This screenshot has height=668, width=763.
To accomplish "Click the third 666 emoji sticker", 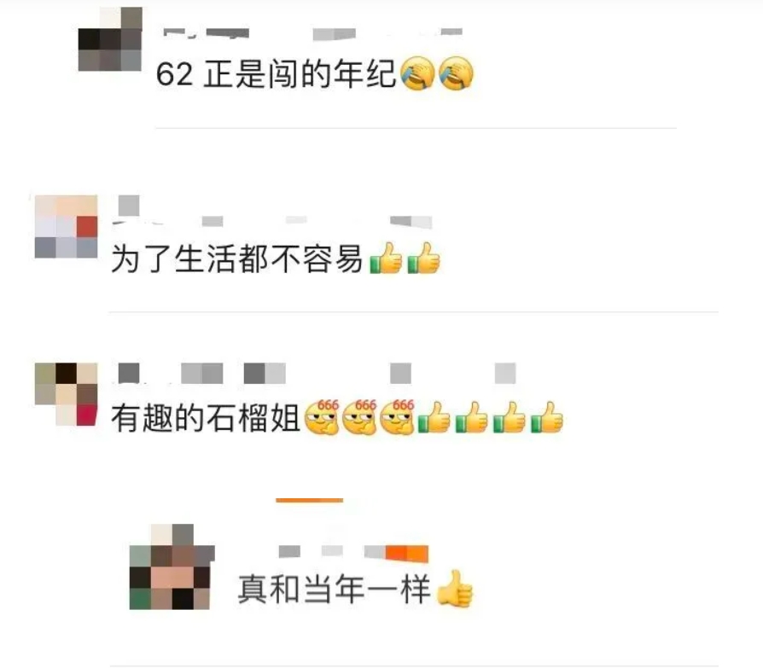I will tap(398, 417).
